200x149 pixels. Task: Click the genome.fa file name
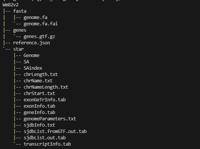[x=36, y=18]
